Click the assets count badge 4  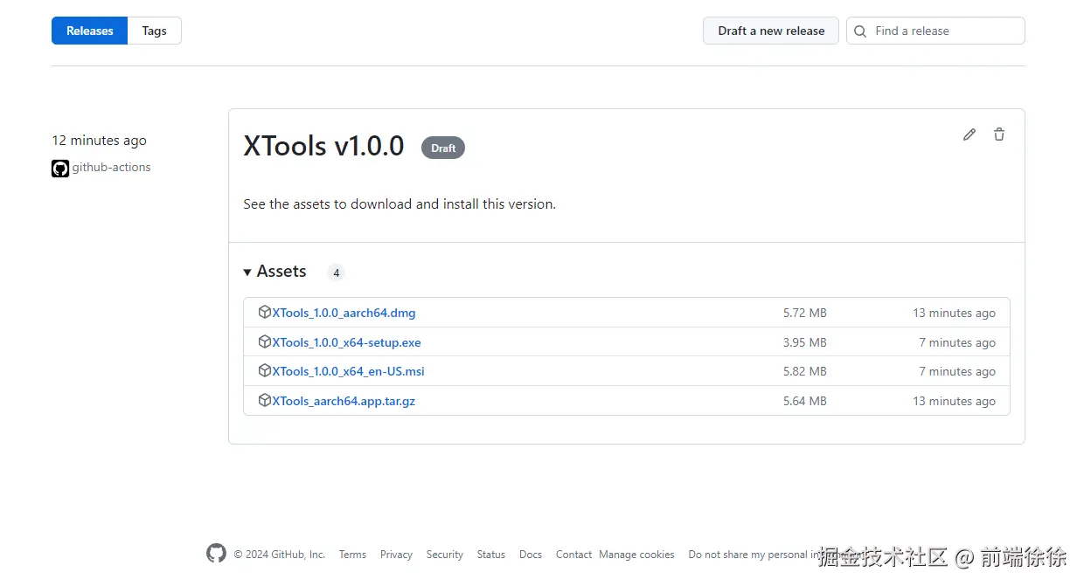pyautogui.click(x=336, y=272)
